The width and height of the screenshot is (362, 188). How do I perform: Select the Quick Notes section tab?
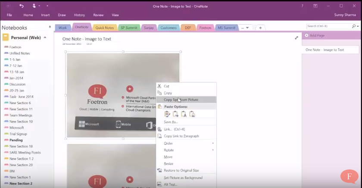coord(105,28)
